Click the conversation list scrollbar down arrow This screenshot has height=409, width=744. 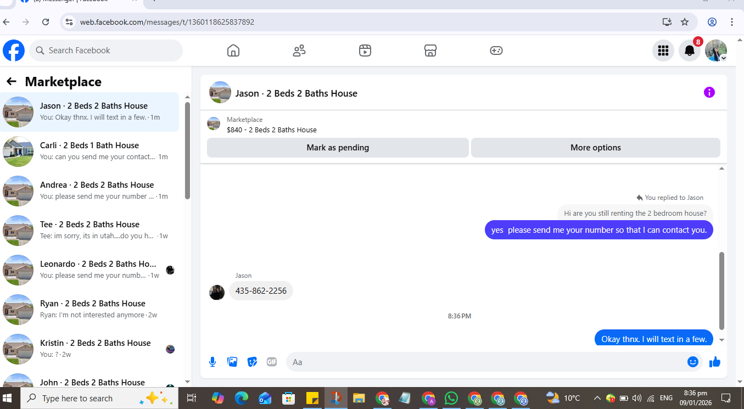coord(187,381)
